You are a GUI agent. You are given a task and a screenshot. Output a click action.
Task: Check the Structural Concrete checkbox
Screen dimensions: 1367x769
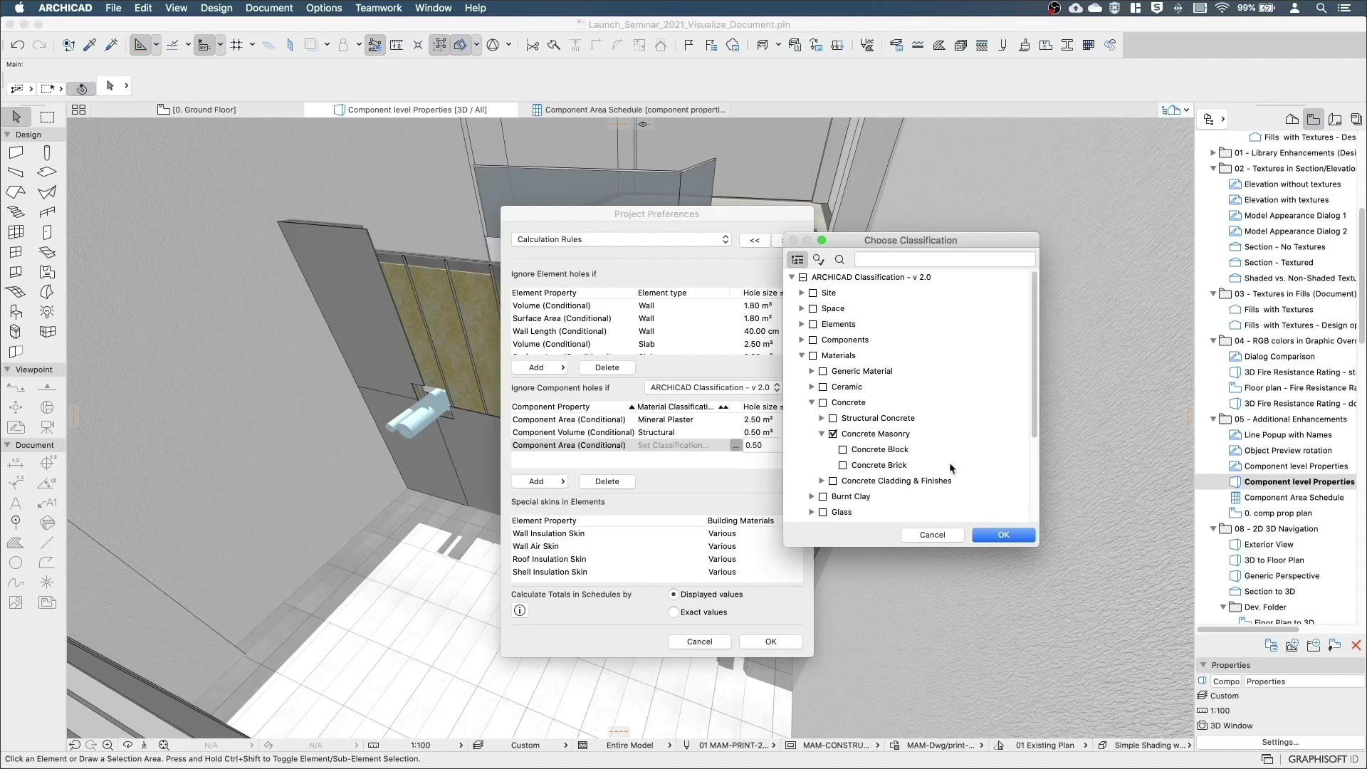pos(833,418)
